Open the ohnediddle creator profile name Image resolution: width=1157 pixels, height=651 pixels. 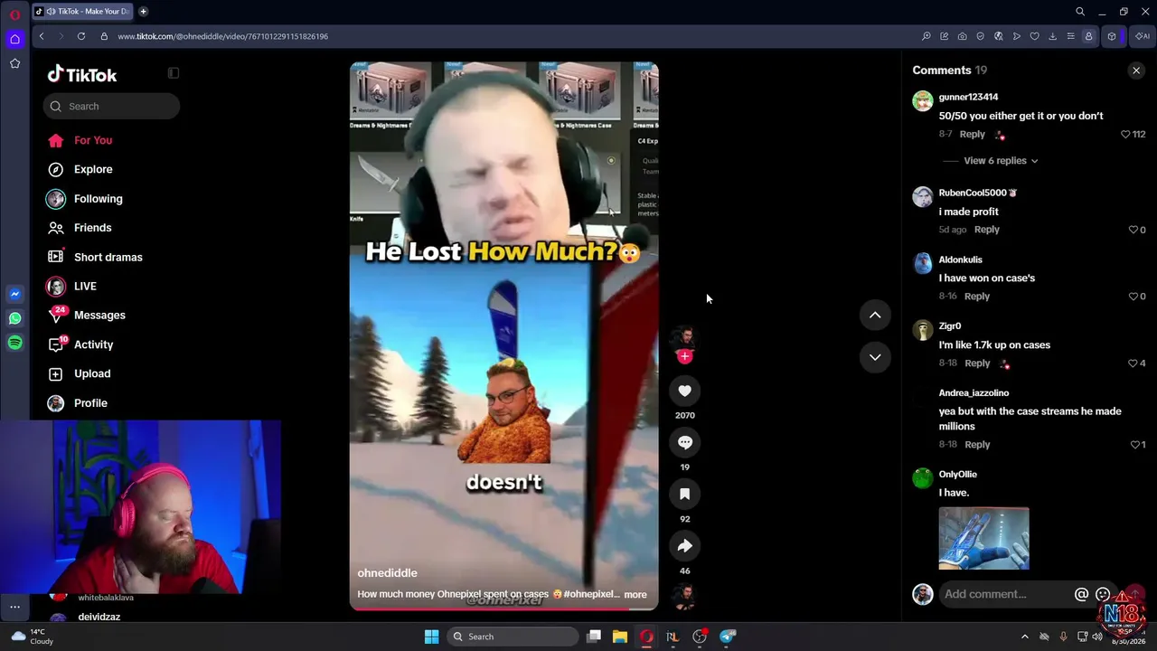(x=387, y=573)
